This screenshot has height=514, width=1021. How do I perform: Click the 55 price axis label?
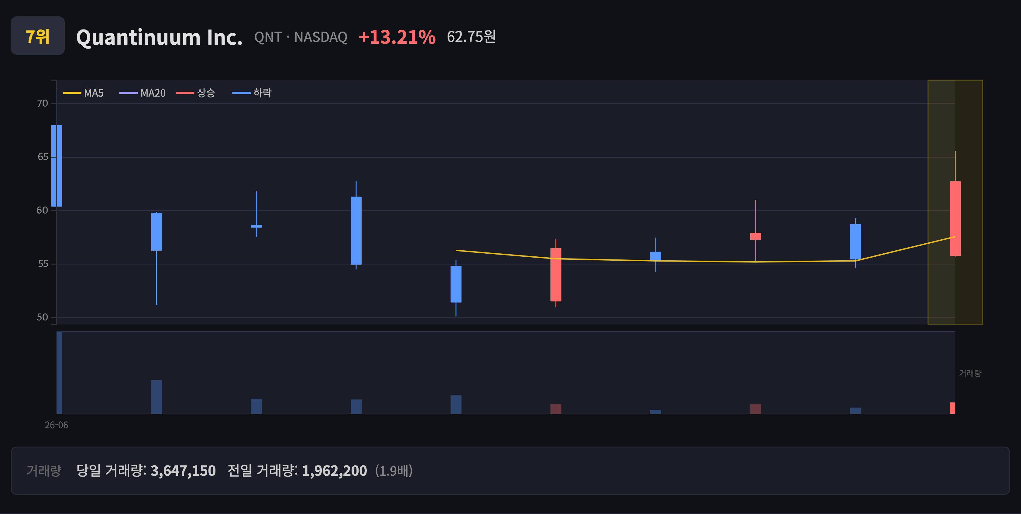(43, 264)
